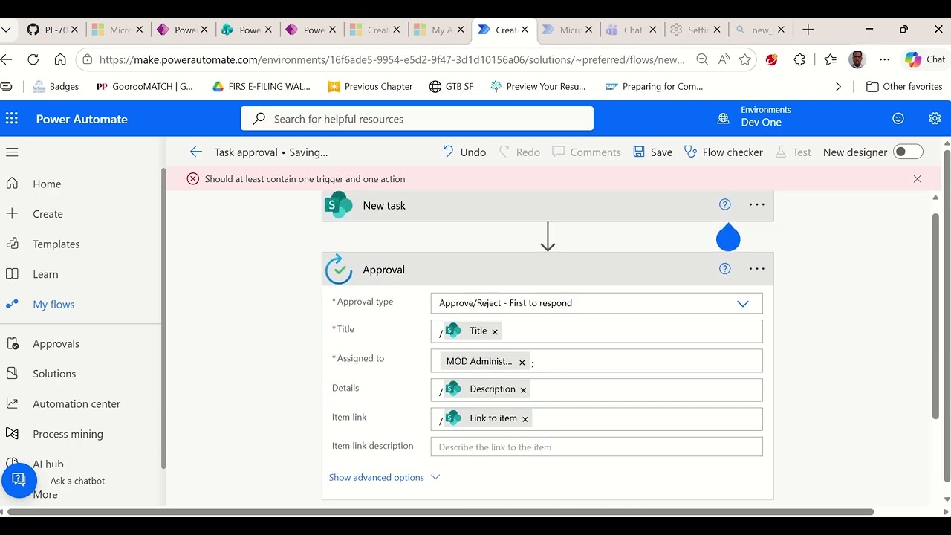This screenshot has height=535, width=951.
Task: Open the Ask a chatbot button
Action: point(19,480)
